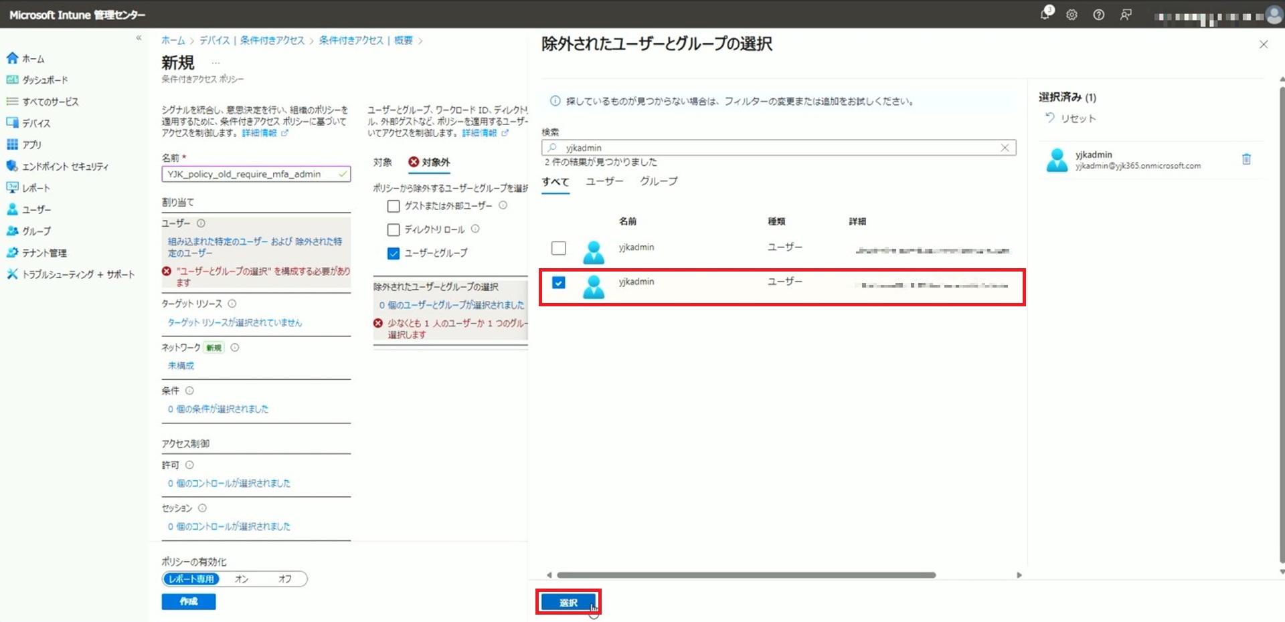Click 条件付きアクセス | 概要 breadcrumb
Image resolution: width=1285 pixels, height=622 pixels.
coord(365,40)
